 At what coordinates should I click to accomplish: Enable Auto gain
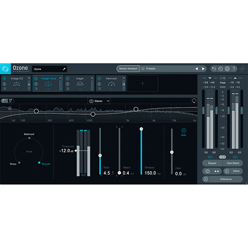pos(184,132)
